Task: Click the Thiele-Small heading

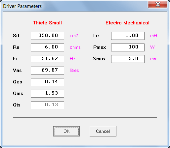Action: pyautogui.click(x=47, y=23)
